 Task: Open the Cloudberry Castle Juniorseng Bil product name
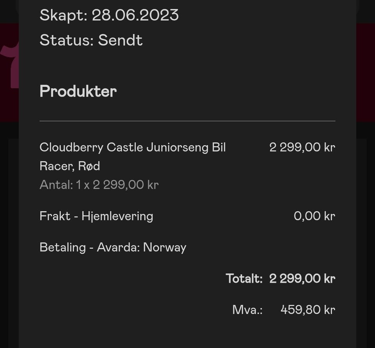coord(133,147)
